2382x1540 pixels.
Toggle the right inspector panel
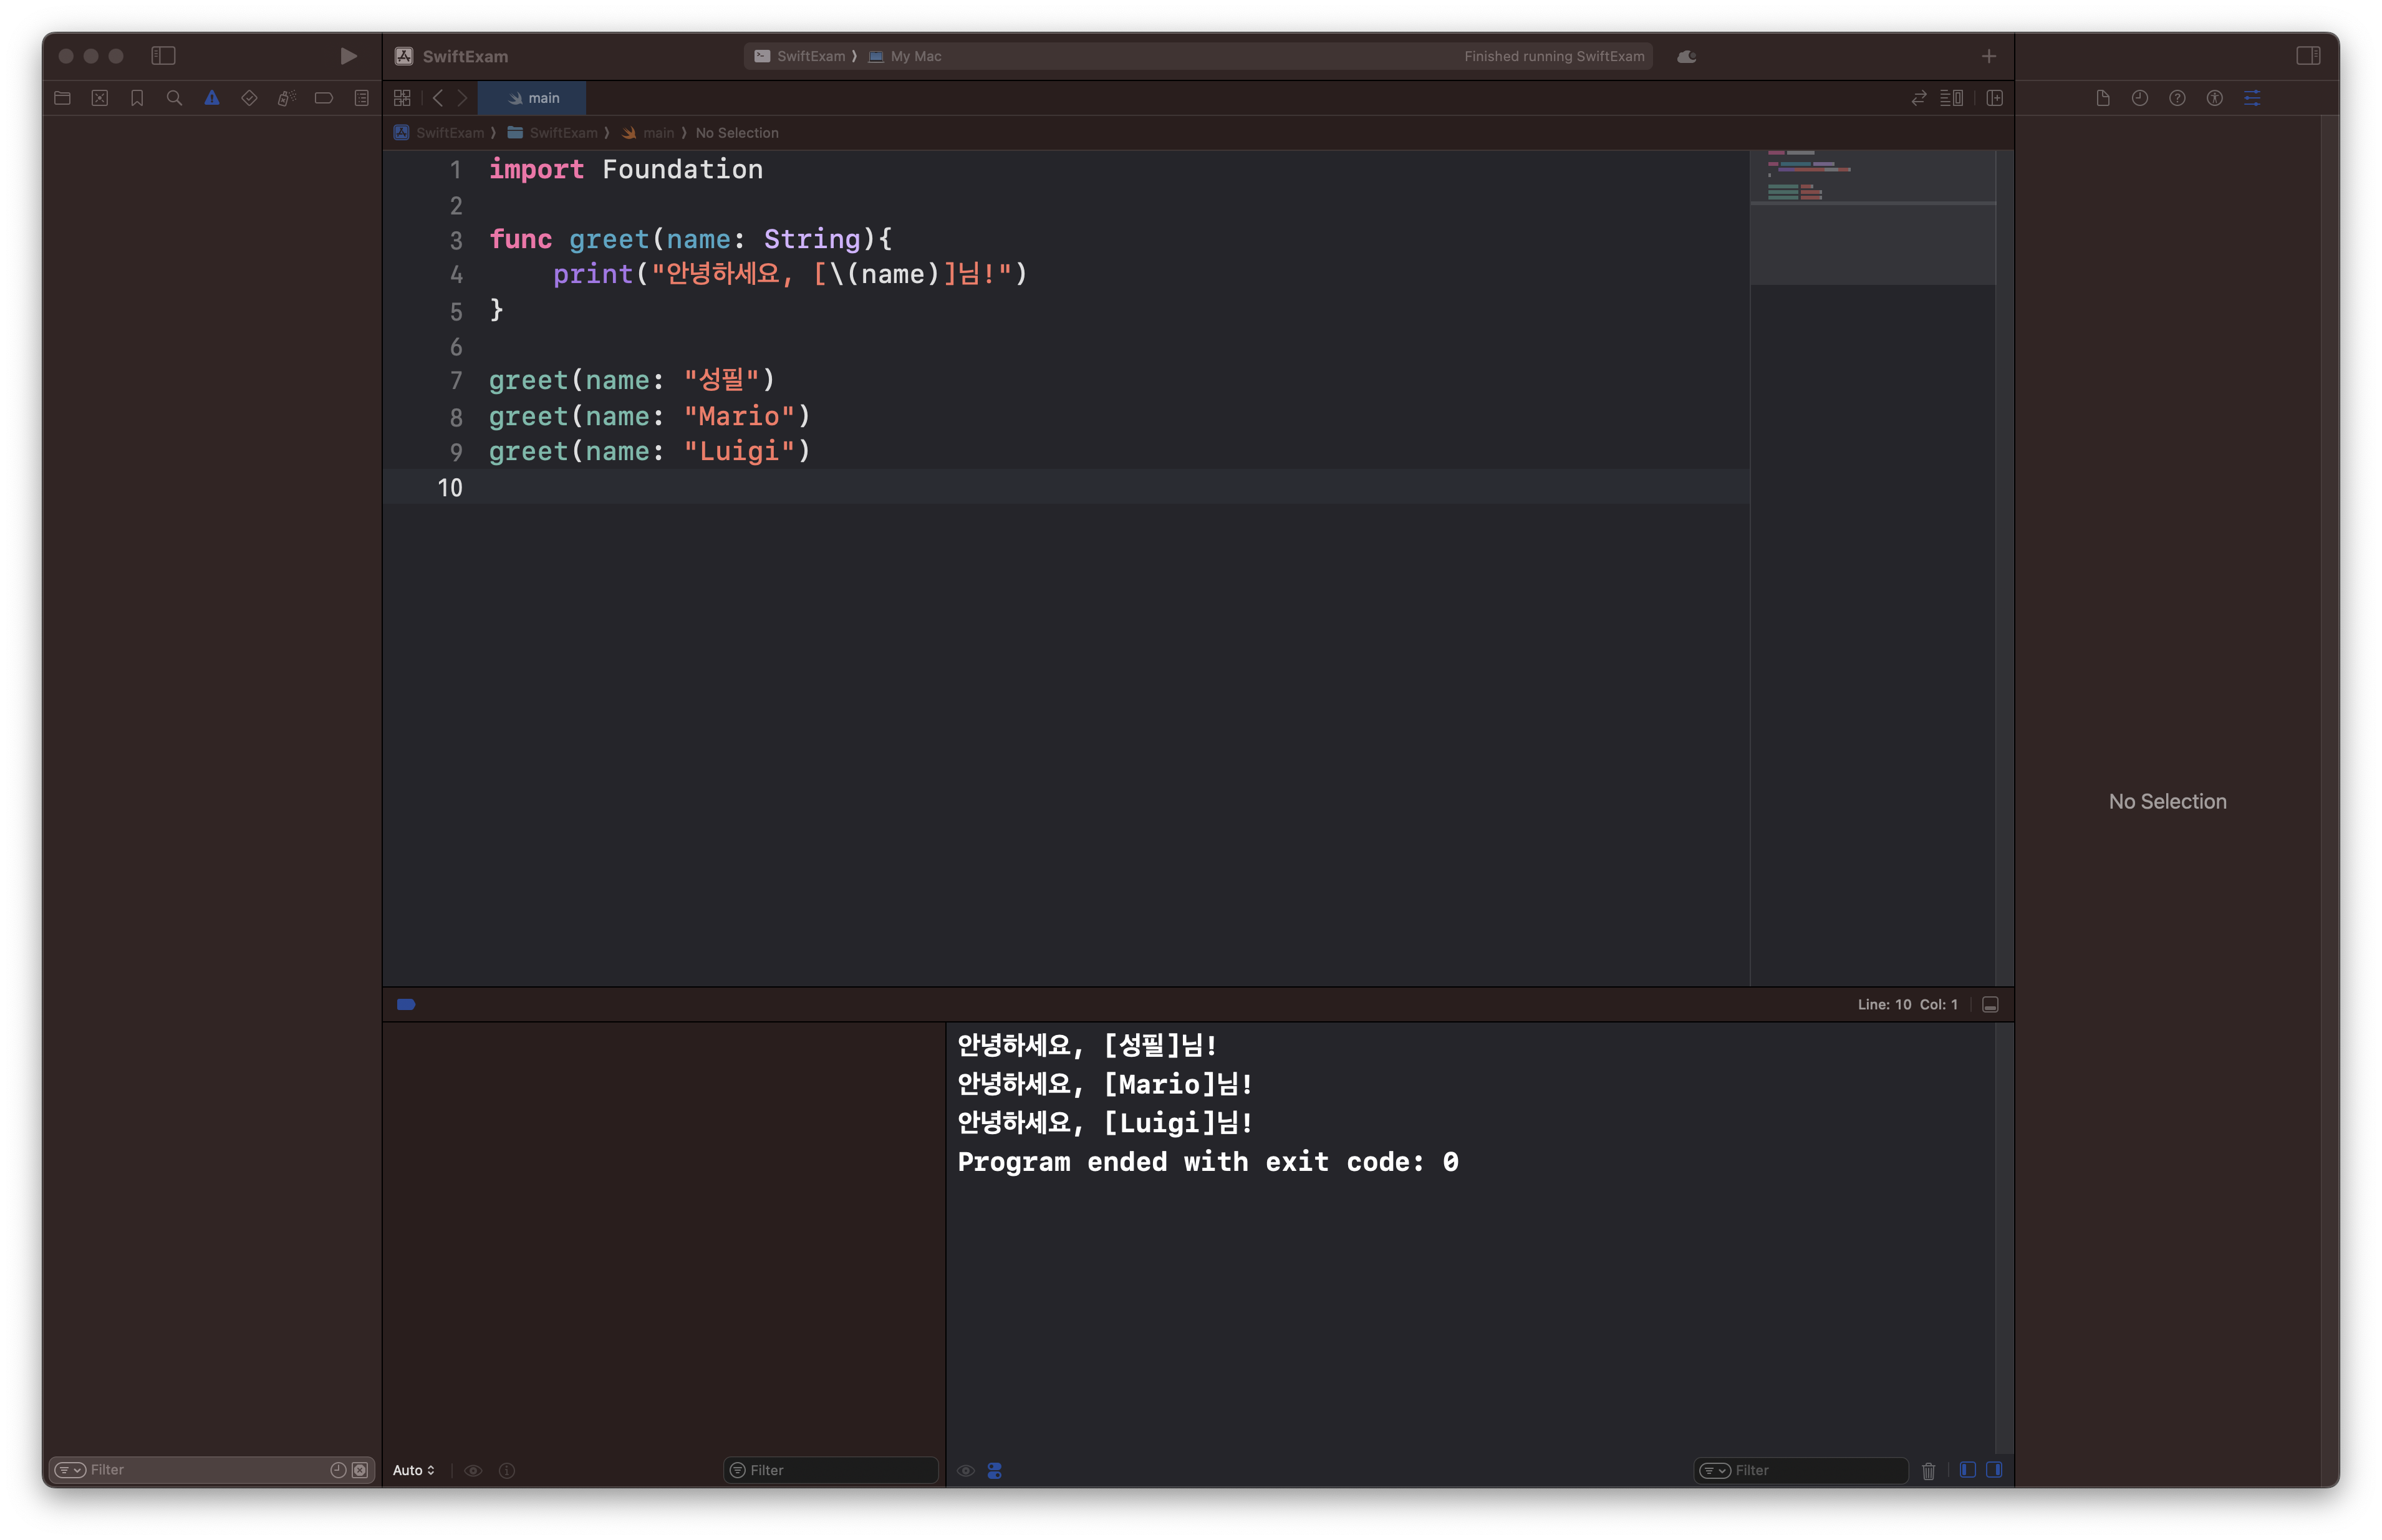tap(2308, 56)
